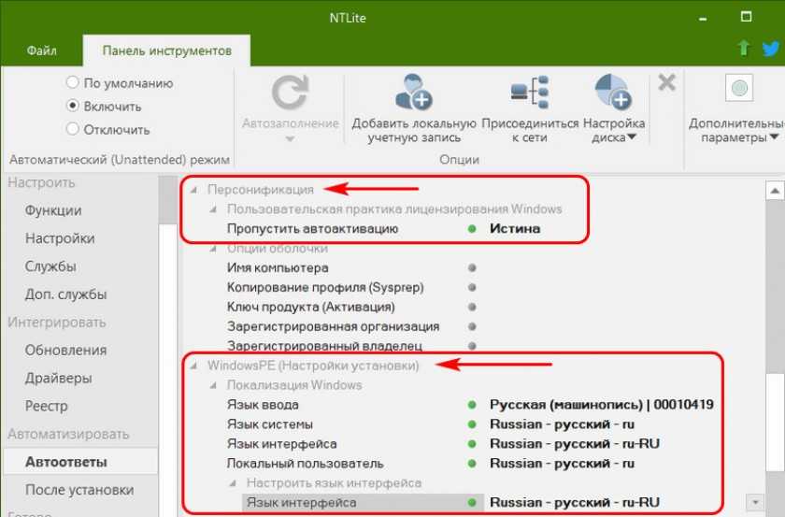Viewport: 785px width, 517px height.
Task: Open the Disk configuration icon
Action: point(613,92)
